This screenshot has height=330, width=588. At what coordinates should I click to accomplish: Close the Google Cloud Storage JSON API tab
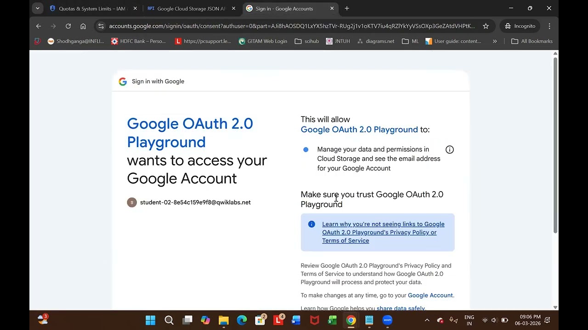233,8
